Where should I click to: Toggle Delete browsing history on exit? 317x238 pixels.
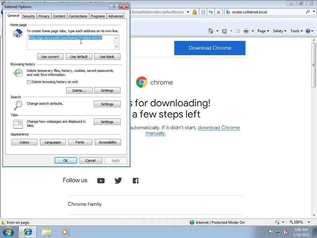(x=29, y=82)
